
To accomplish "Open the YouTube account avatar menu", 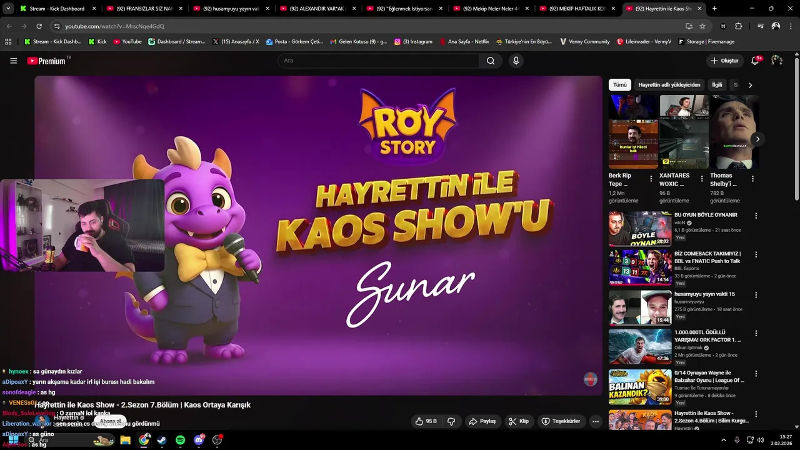I will pos(777,61).
